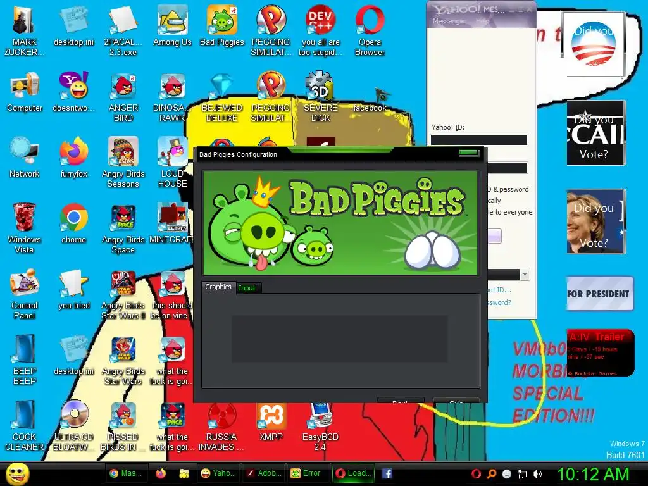This screenshot has width=648, height=486.
Task: Click the 10:12 AM taskbar clock
Action: click(593, 474)
